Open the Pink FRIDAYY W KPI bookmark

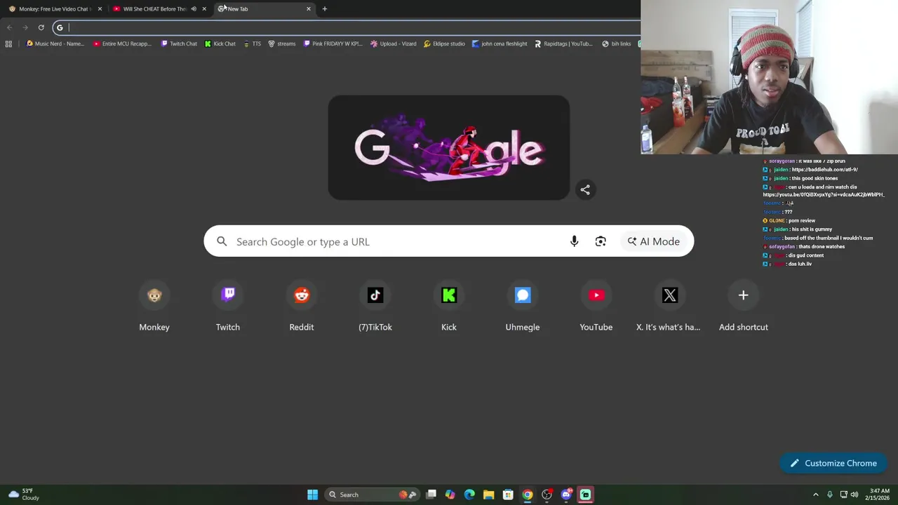coord(333,43)
